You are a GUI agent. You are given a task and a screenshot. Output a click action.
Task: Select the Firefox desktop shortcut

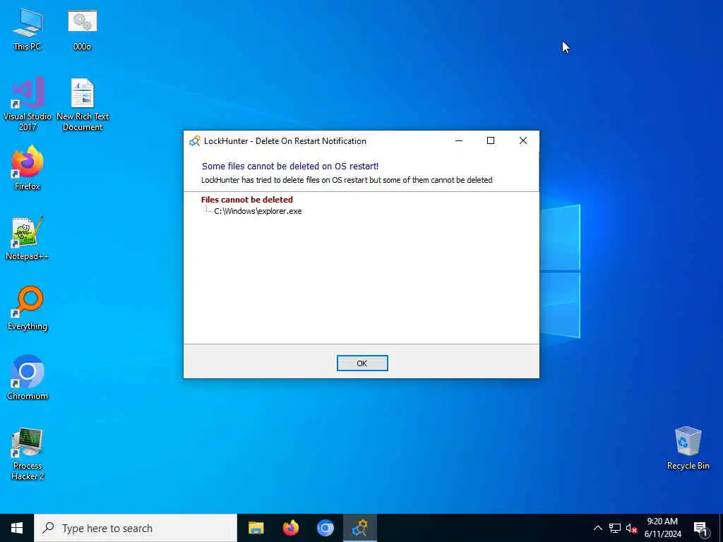28,168
